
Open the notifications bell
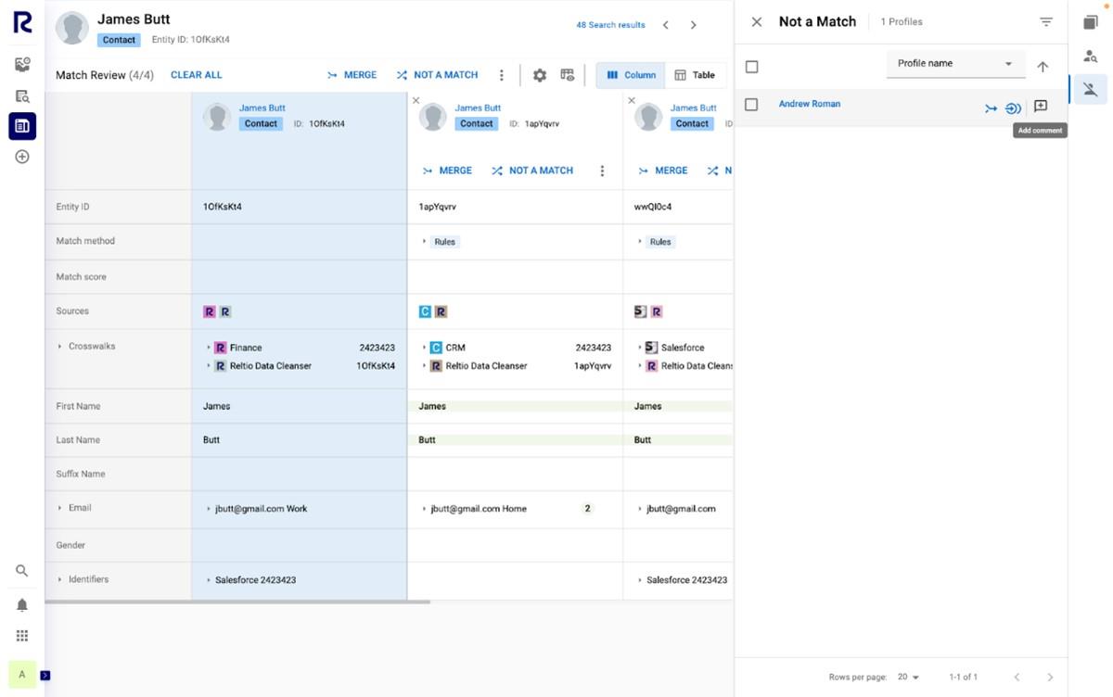(21, 604)
